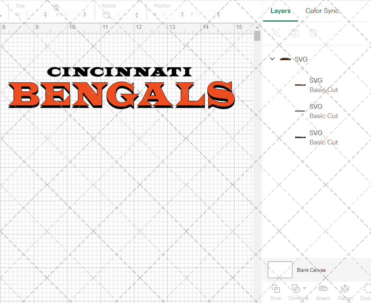
Task: Click the Position X stepper arrows
Action: point(182,15)
